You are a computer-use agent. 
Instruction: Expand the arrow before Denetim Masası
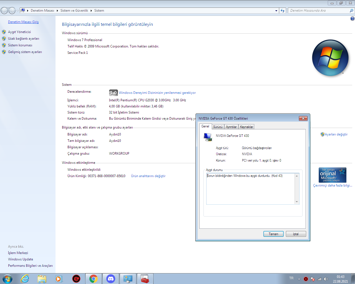(28, 11)
